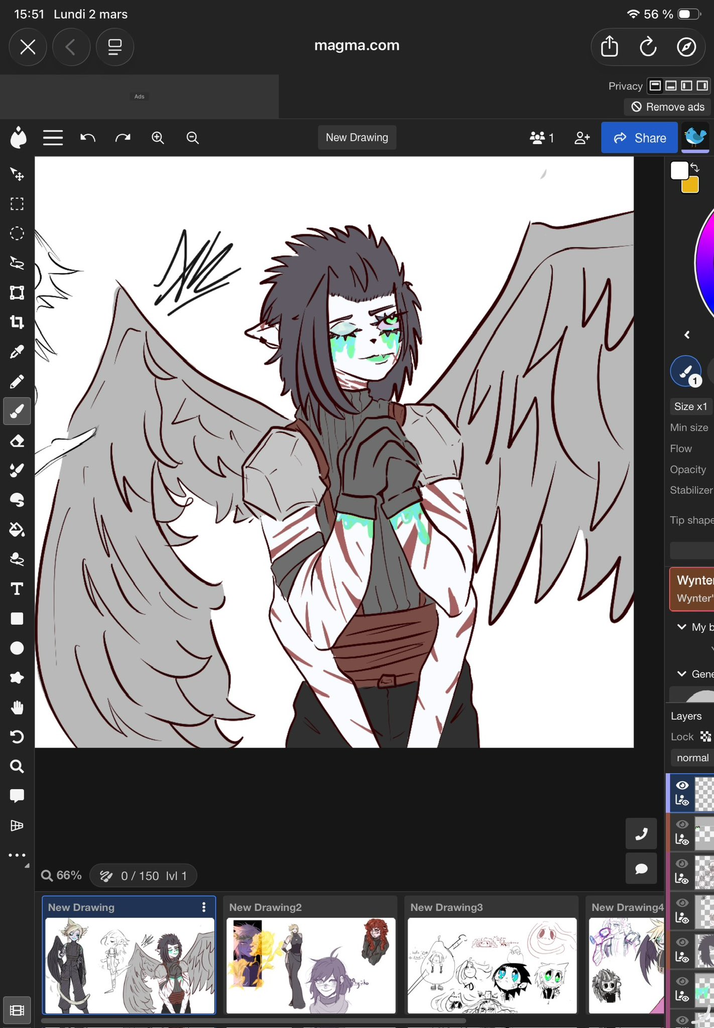Click the undo arrow
This screenshot has height=1028, width=714.
88,138
